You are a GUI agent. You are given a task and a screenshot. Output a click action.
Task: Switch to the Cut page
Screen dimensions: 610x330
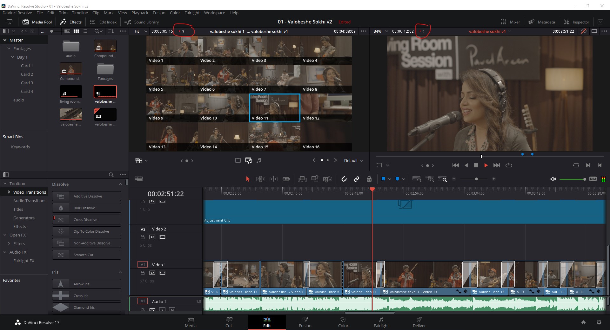point(229,322)
